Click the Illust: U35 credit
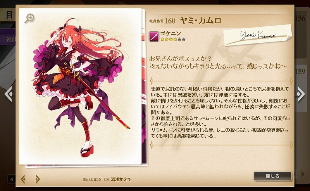Image resolution: width=310 pixels, height=191 pixels. click(92, 179)
